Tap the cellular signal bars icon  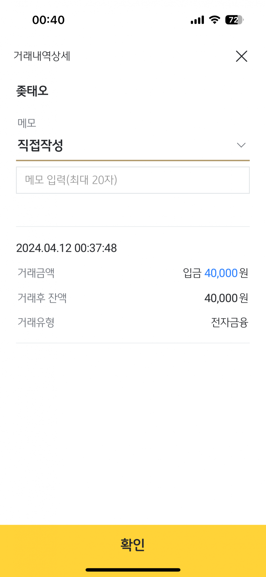point(197,20)
